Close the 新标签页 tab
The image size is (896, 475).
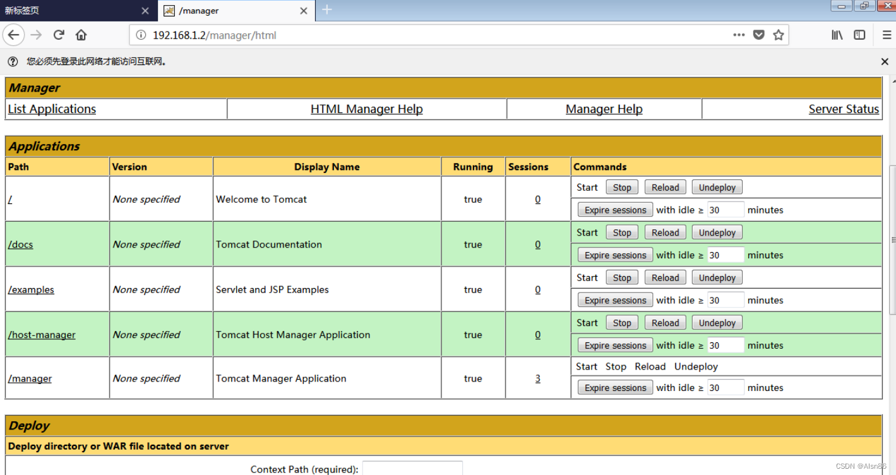click(x=145, y=11)
